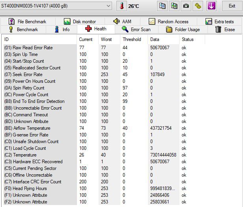Open the Folder Usage tab

[183, 30]
